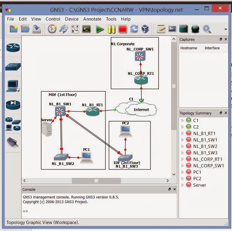This screenshot has width=232, height=231.
Task: Close the Console panel
Action: coord(175,189)
